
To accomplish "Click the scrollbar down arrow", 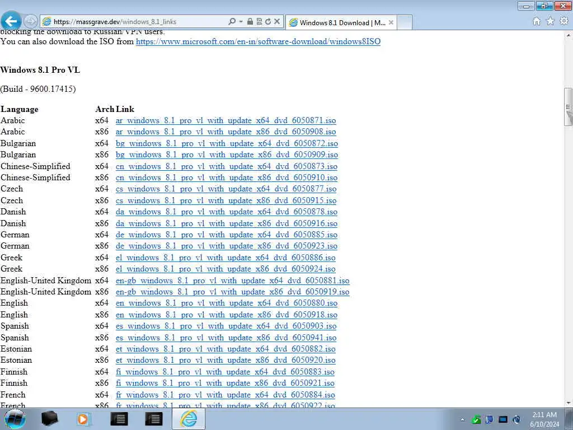I will tap(569, 403).
